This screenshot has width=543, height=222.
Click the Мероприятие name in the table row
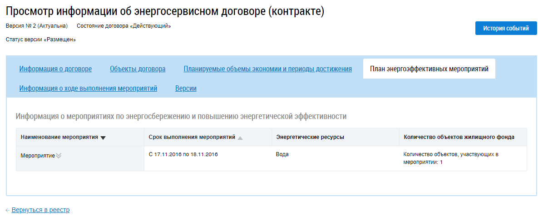[x=38, y=156]
